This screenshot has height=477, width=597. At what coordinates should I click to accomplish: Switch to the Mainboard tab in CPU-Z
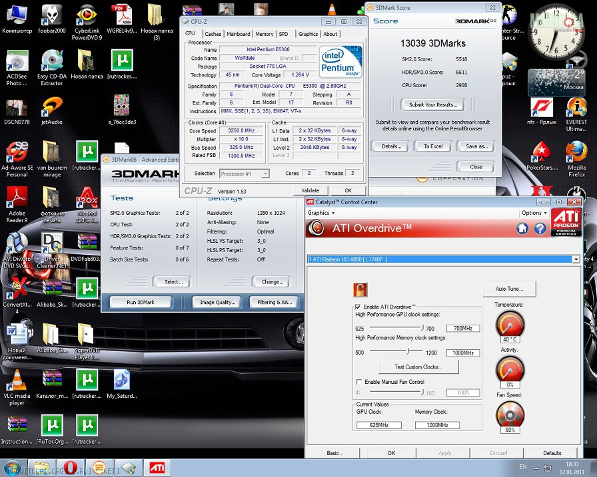[x=239, y=34]
